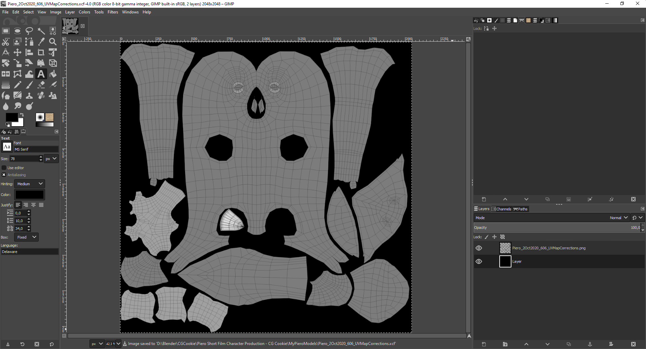Image resolution: width=646 pixels, height=349 pixels.
Task: Click the font Size input field
Action: click(x=24, y=159)
